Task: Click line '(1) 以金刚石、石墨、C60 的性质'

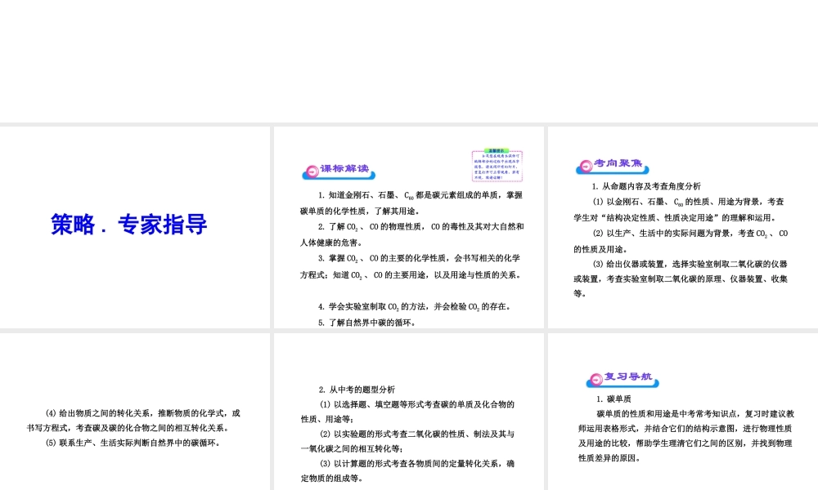Action: tap(689, 202)
